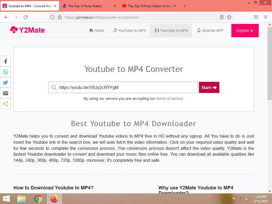Expand the English language dropdown

pos(245,31)
